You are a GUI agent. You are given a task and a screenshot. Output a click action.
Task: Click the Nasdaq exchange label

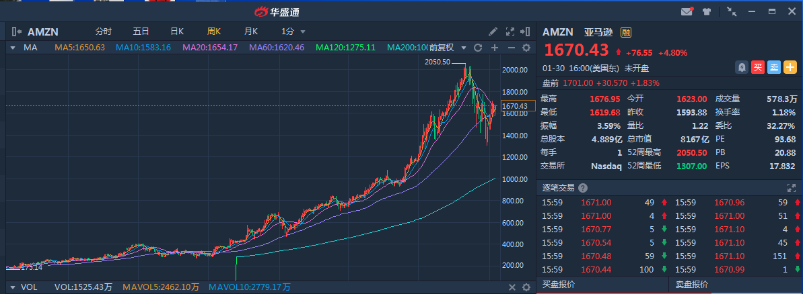606,165
